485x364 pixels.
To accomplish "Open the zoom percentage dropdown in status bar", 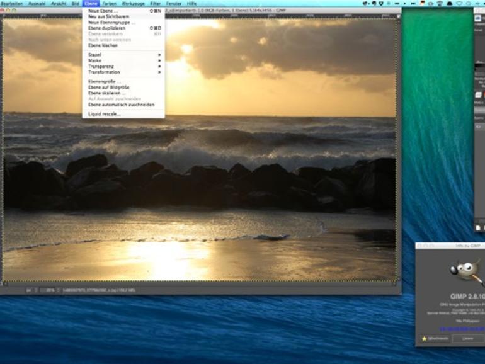I will (x=50, y=290).
